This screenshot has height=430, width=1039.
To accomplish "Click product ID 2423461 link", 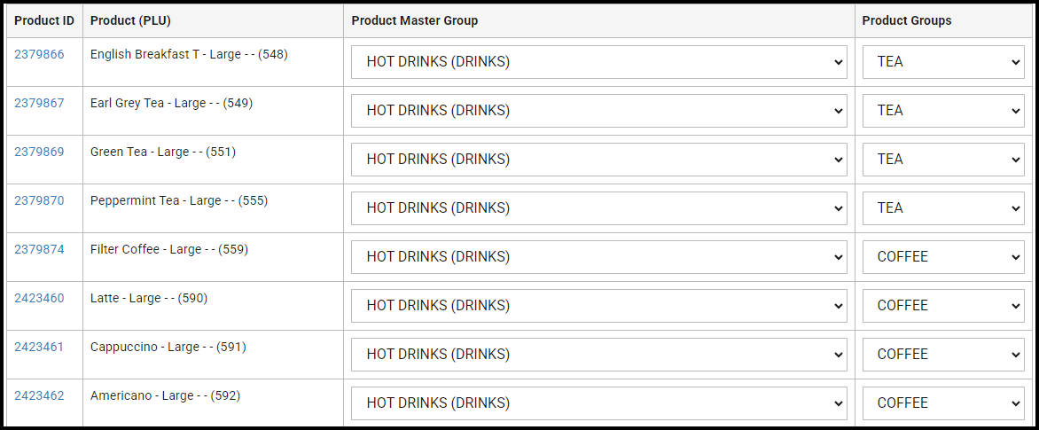I will [39, 347].
